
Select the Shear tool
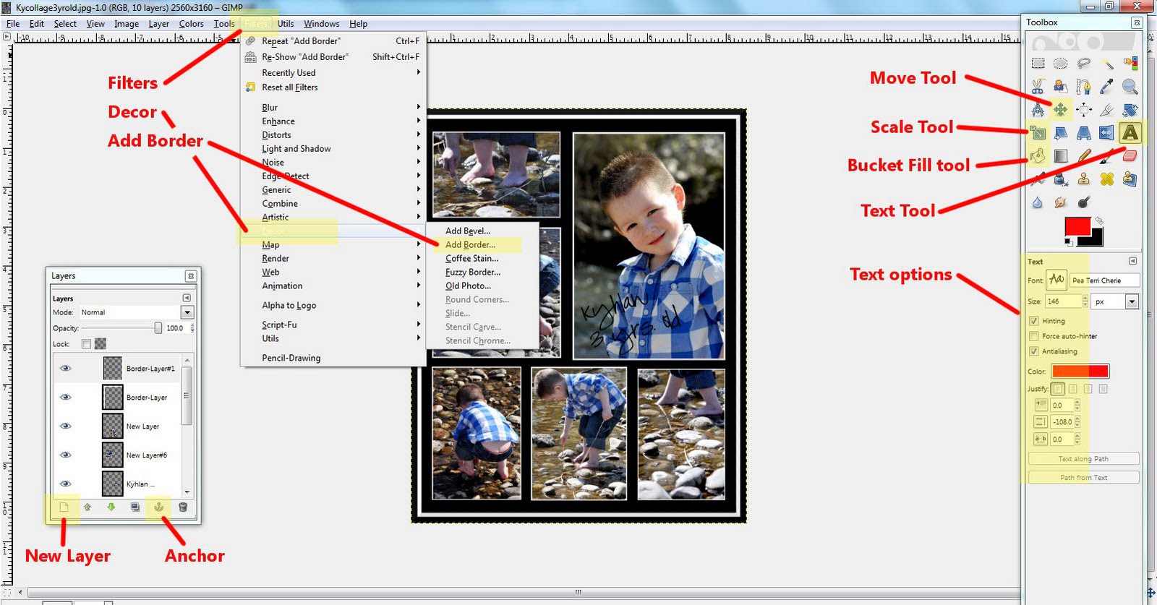[1061, 133]
